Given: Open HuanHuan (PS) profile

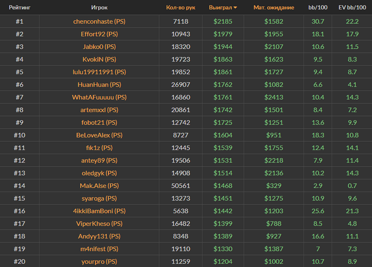Looking at the screenshot, I should 99,85.
